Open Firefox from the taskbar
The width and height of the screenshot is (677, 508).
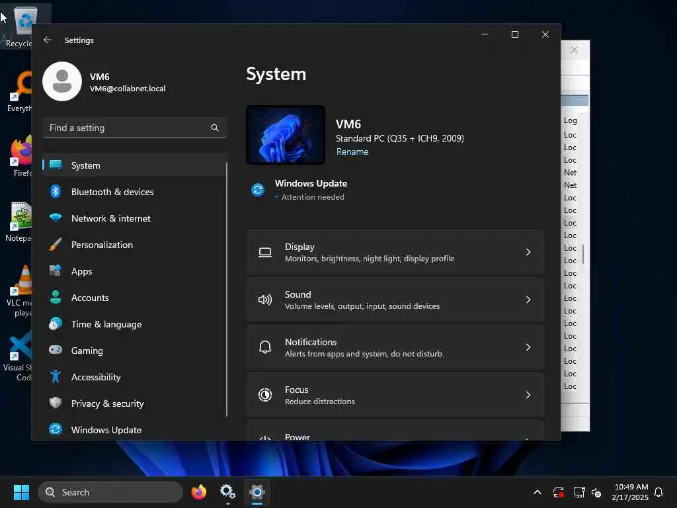(x=199, y=492)
